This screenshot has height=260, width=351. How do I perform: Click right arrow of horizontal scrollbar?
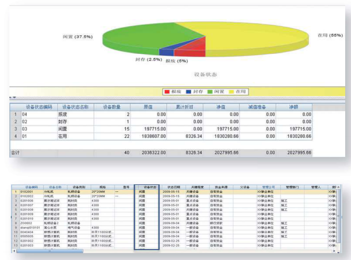[x=334, y=251]
